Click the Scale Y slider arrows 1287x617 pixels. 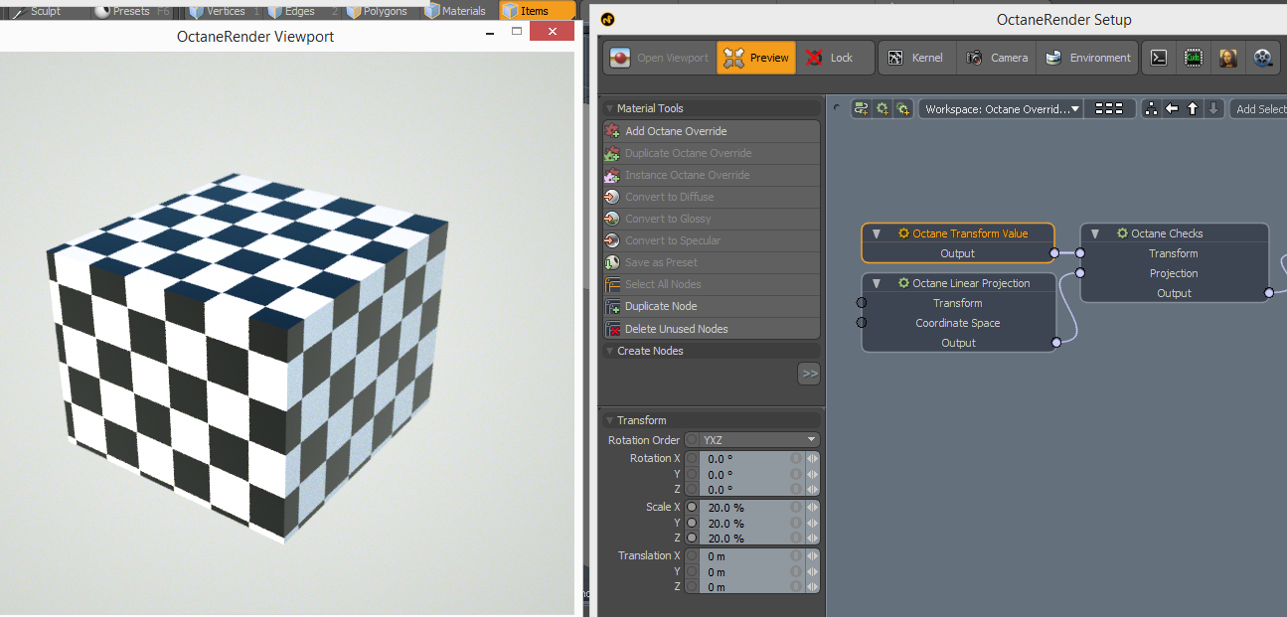tap(812, 523)
